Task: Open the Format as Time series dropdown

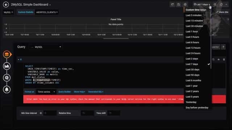Action: 46,92
